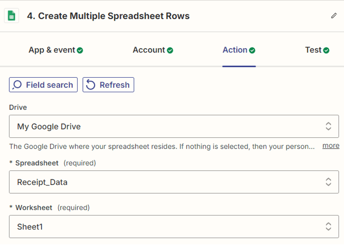This screenshot has width=344, height=245.
Task: Click the circular arrow Refresh icon
Action: click(x=91, y=85)
